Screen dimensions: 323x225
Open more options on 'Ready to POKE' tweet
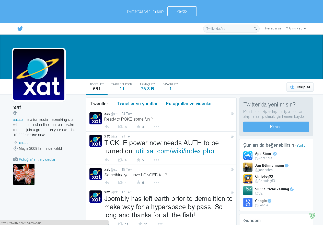click(156, 127)
